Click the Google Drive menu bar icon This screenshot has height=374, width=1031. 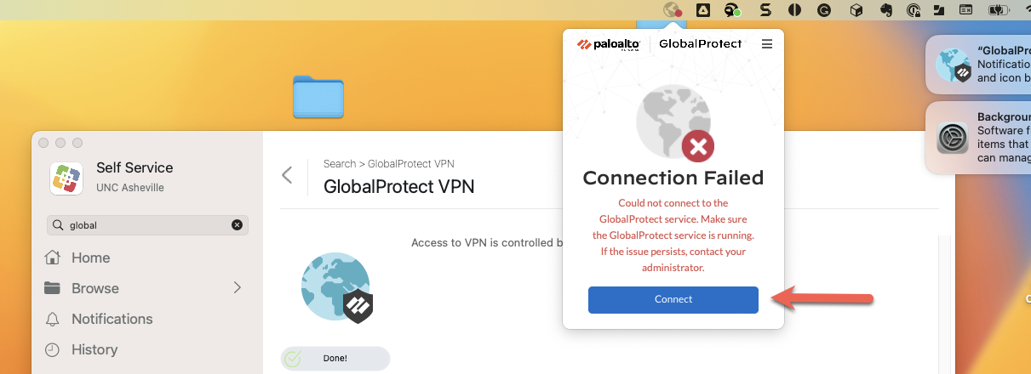[703, 10]
